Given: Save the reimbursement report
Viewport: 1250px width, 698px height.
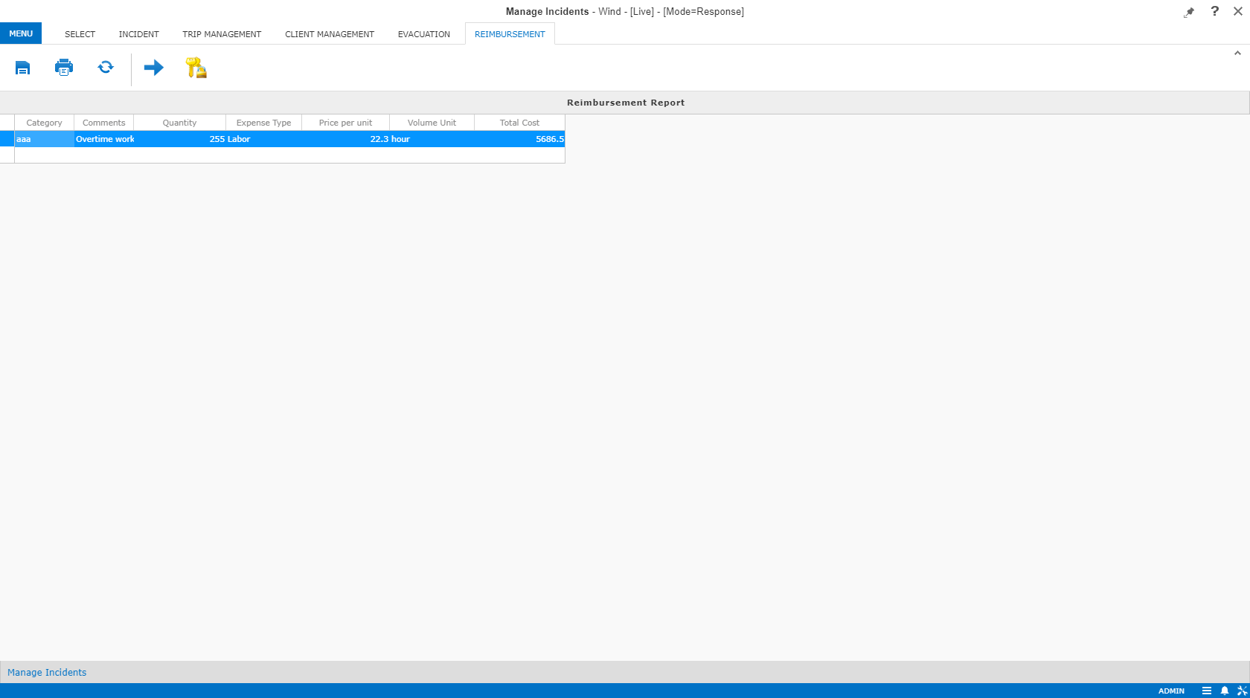Looking at the screenshot, I should [22, 68].
